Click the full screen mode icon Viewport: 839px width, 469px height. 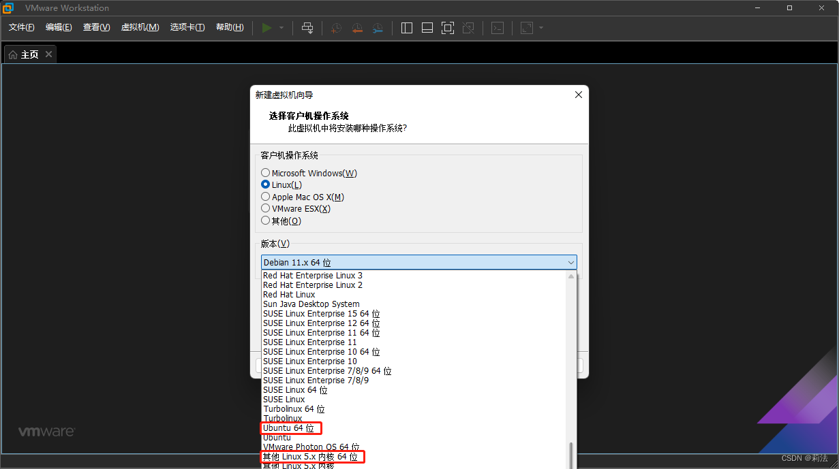point(448,28)
